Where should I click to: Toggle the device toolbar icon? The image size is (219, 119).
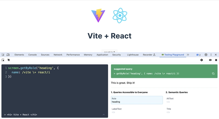click(x=8, y=55)
